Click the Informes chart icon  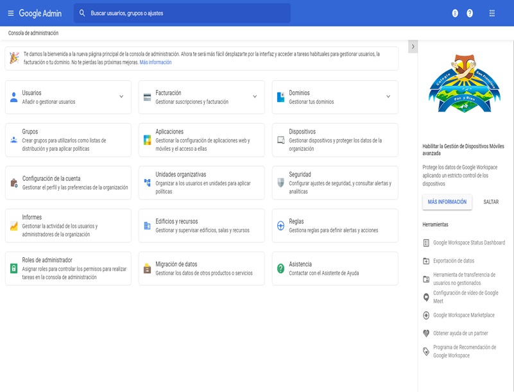[x=13, y=226]
